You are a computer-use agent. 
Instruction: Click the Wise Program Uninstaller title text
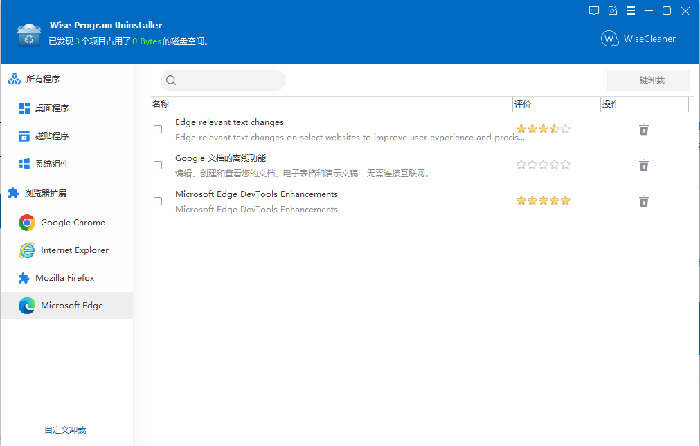click(x=106, y=26)
